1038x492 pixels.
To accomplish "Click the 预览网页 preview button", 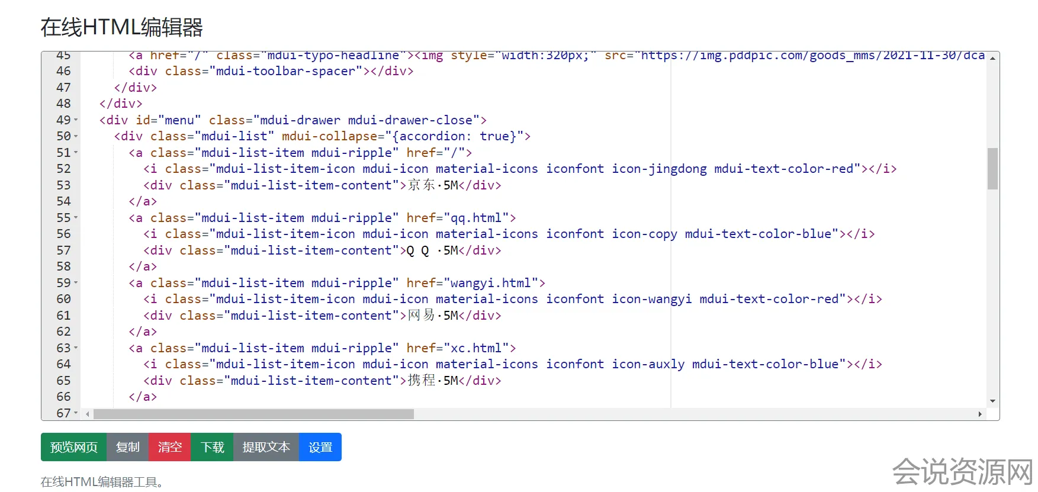I will [x=73, y=447].
